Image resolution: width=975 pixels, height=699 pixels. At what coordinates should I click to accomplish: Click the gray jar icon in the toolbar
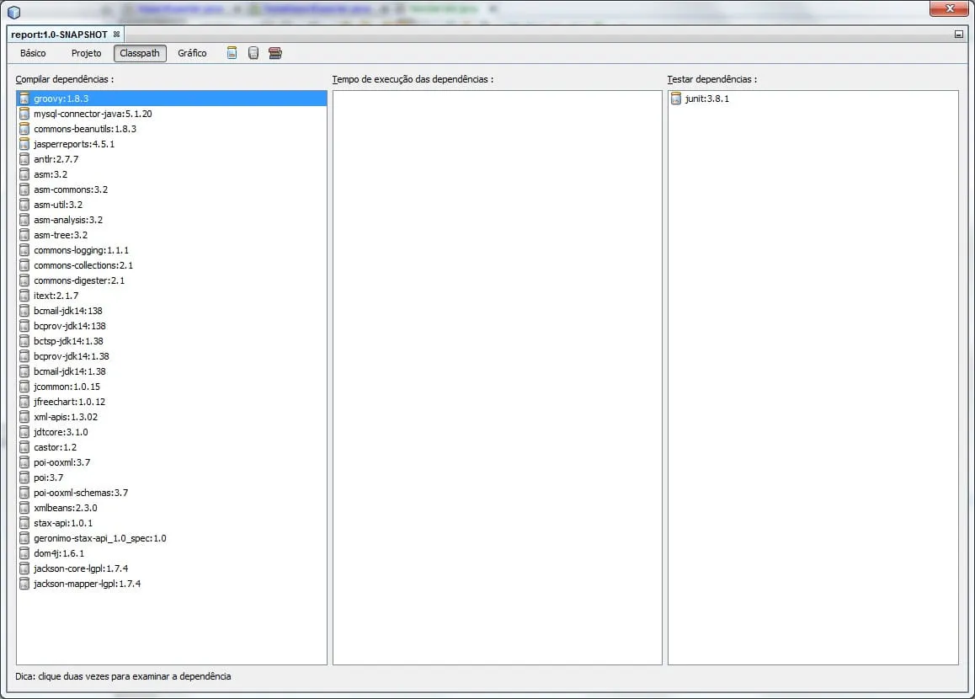253,53
